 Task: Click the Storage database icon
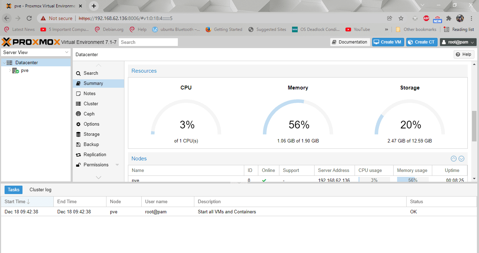[x=78, y=134]
